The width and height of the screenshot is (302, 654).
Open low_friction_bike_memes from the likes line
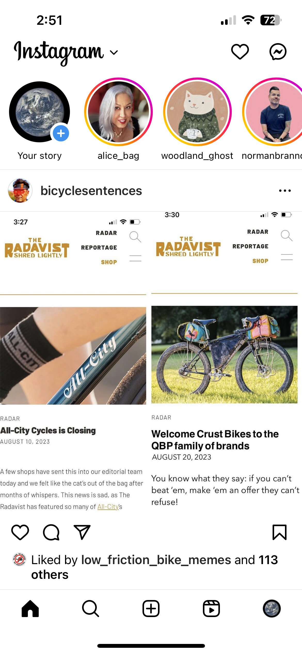156,560
